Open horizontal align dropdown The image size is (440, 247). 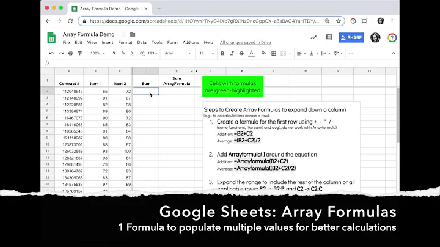[x=301, y=53]
